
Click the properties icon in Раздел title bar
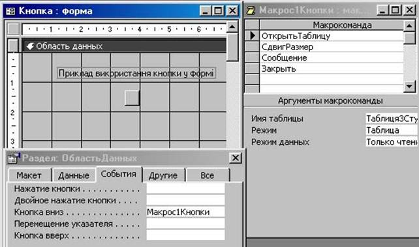[x=13, y=158]
